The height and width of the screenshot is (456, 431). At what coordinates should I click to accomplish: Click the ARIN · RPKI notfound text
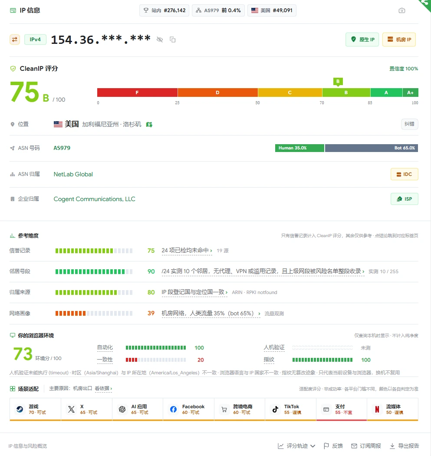click(x=254, y=292)
